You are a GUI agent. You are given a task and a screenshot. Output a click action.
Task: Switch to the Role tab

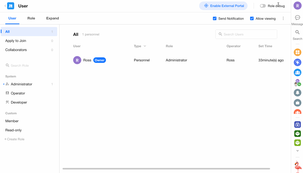tap(31, 18)
